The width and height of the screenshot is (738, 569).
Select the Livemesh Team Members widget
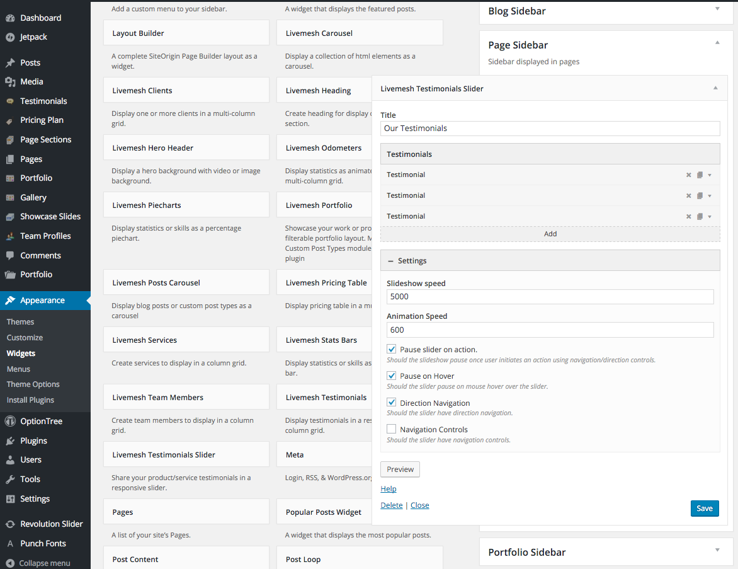point(186,398)
